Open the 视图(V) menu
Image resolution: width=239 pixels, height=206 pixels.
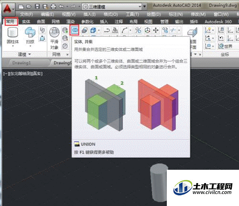[x=69, y=14]
